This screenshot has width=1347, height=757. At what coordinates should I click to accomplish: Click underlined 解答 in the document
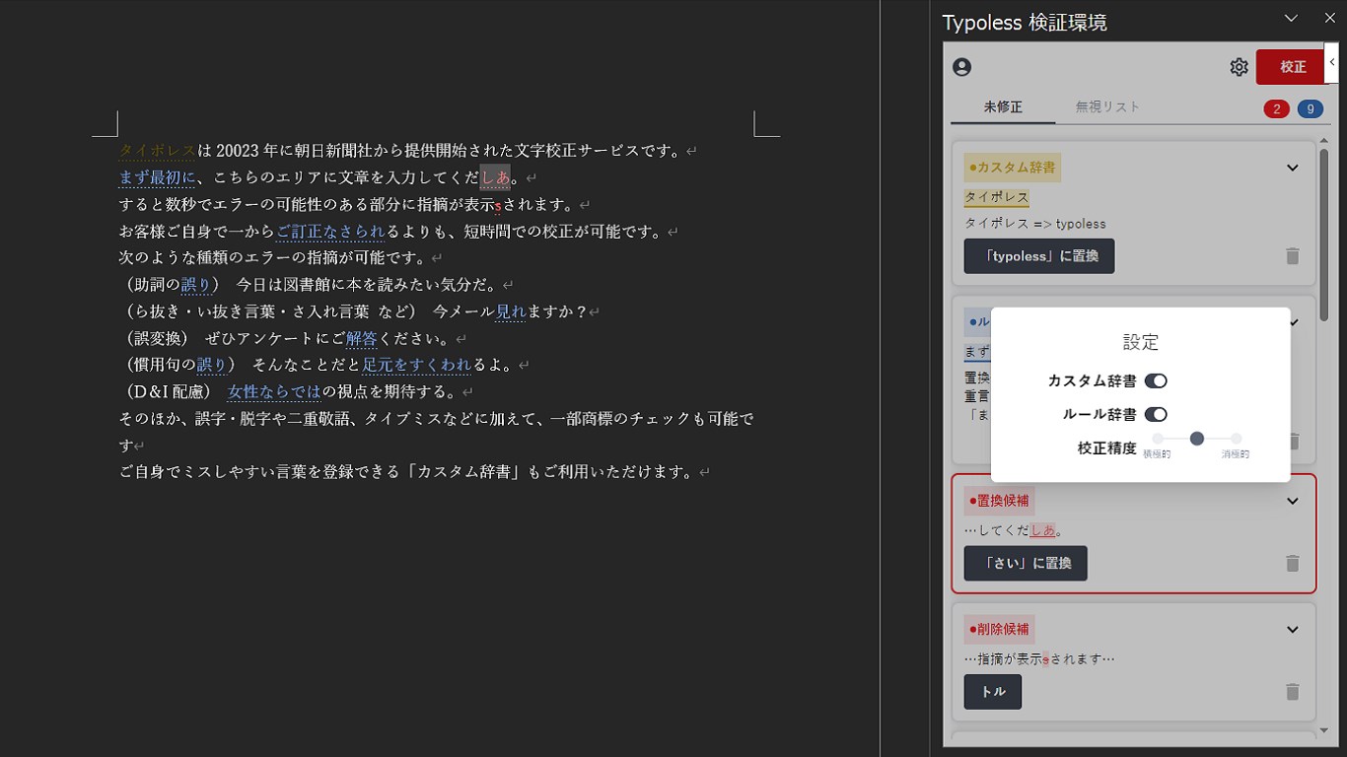[362, 338]
